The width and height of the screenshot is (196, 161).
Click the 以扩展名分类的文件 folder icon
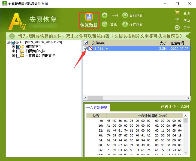pyautogui.click(x=22, y=55)
